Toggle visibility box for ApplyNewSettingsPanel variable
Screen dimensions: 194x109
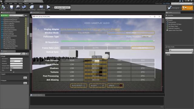[26, 20]
